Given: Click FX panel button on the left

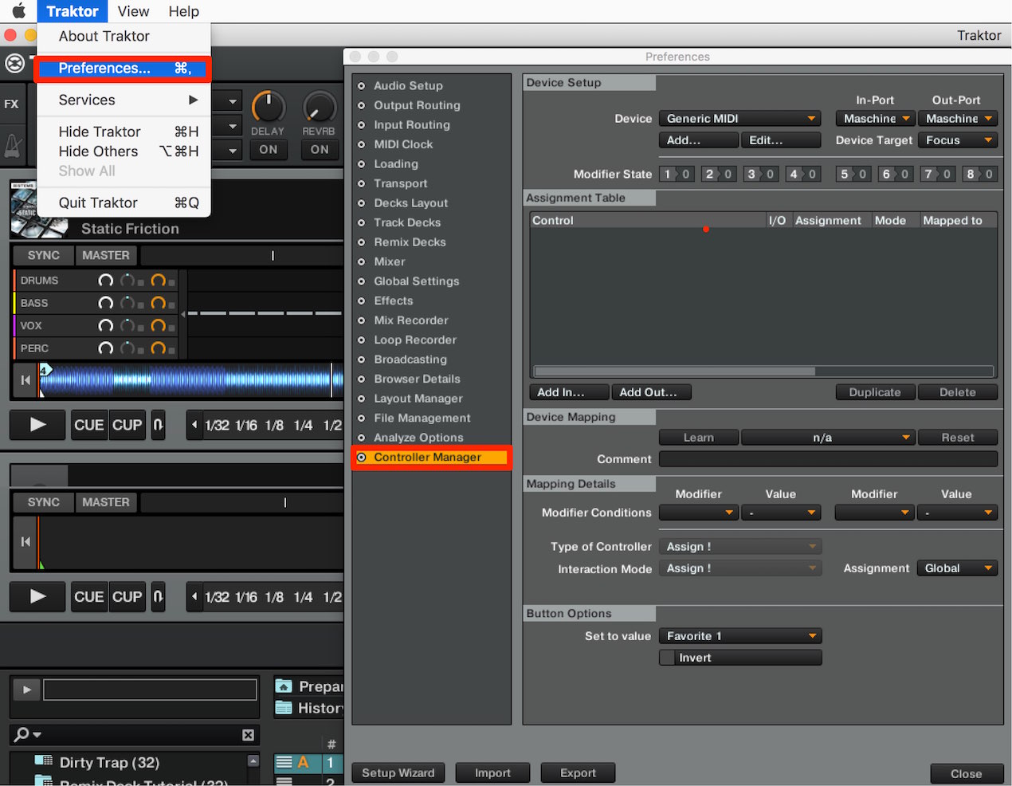Looking at the screenshot, I should pos(11,104).
